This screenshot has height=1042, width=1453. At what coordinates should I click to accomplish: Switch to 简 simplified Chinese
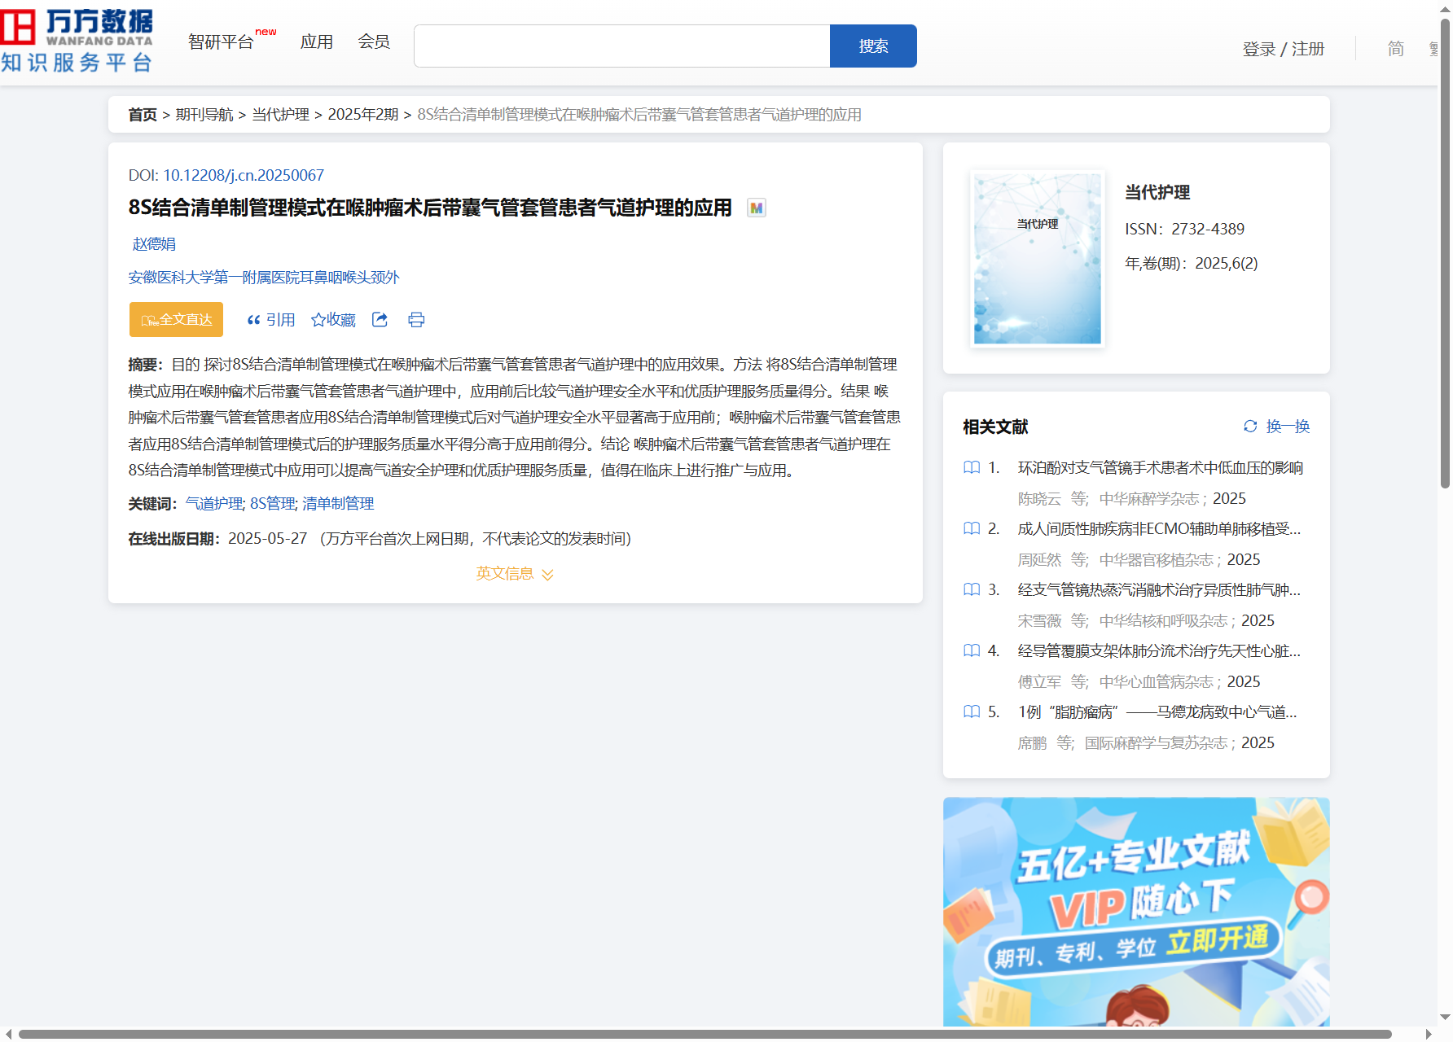(1396, 49)
